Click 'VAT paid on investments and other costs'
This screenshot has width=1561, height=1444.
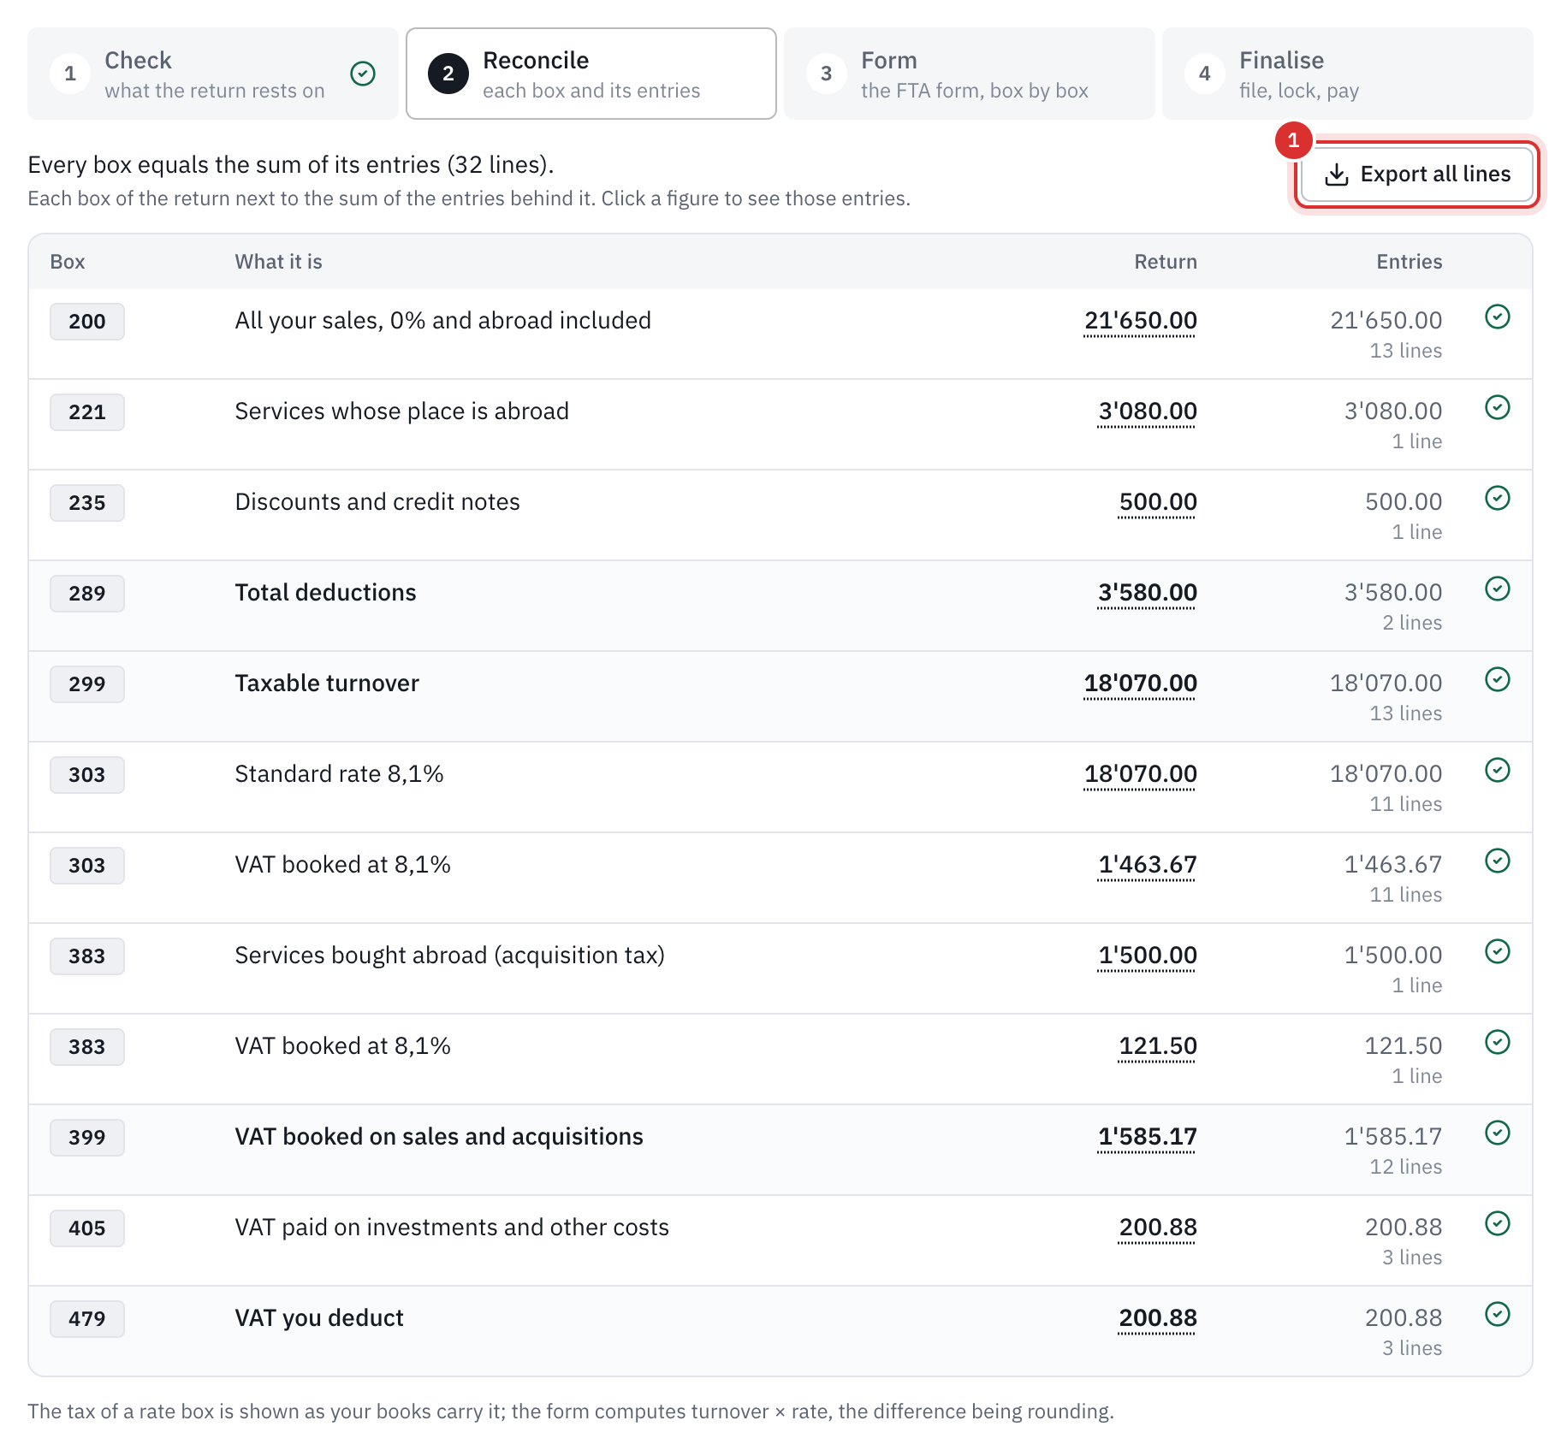(452, 1228)
